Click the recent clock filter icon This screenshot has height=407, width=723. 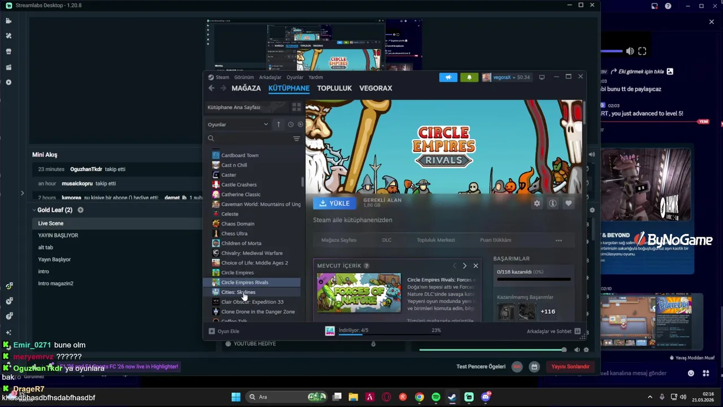coord(291,124)
